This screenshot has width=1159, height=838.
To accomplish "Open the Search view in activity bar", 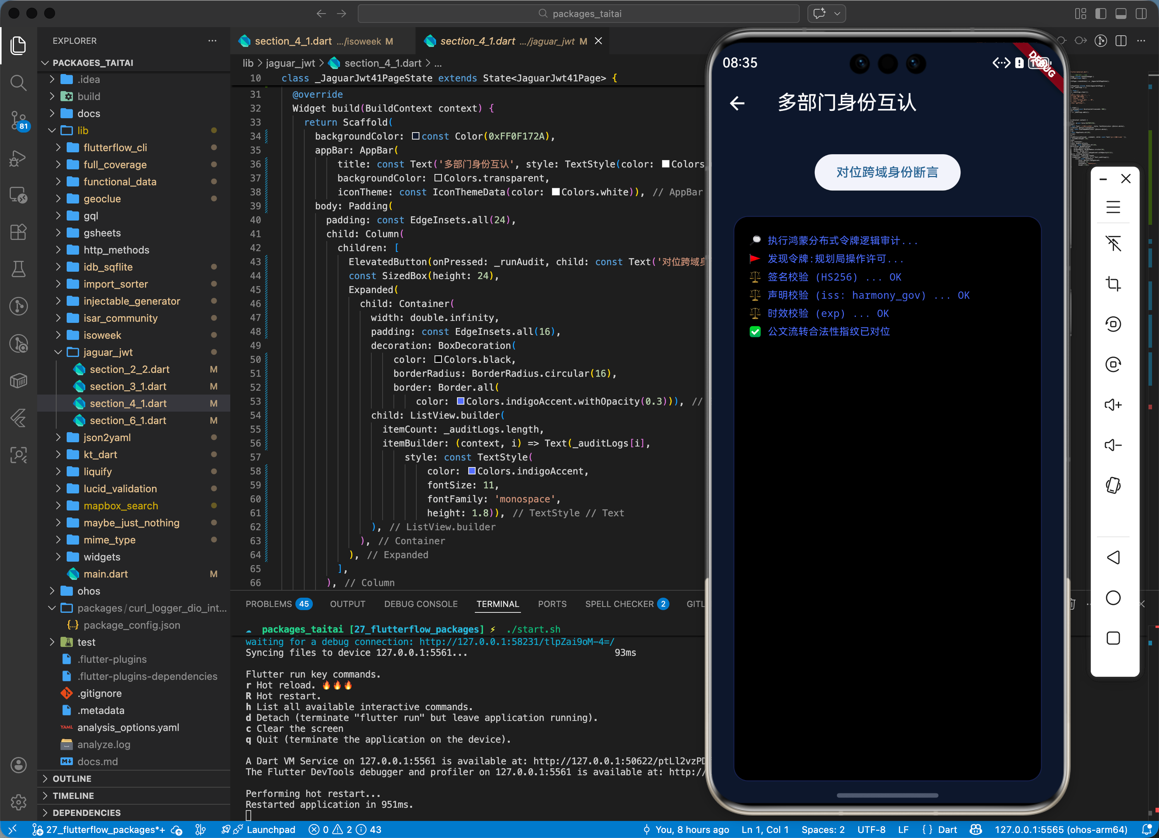I will 18,83.
